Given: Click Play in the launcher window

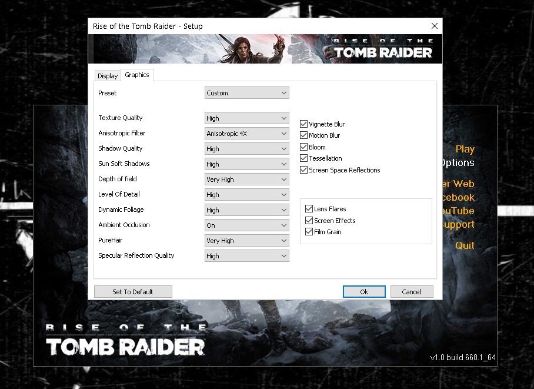Looking at the screenshot, I should [x=465, y=149].
